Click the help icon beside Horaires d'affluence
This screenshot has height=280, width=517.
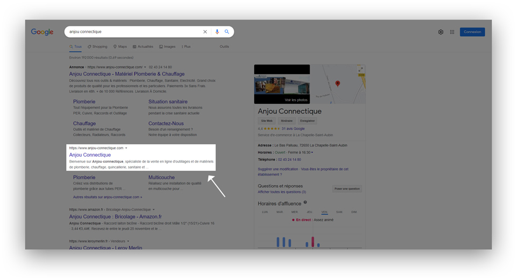pos(305,202)
